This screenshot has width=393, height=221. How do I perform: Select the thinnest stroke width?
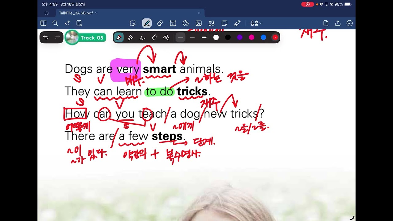coord(181,37)
